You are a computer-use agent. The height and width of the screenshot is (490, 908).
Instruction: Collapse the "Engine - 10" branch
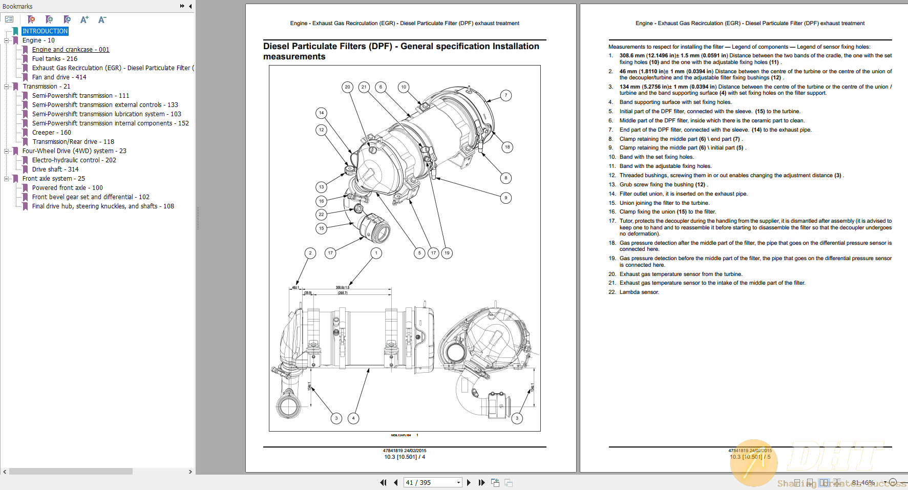tap(7, 40)
